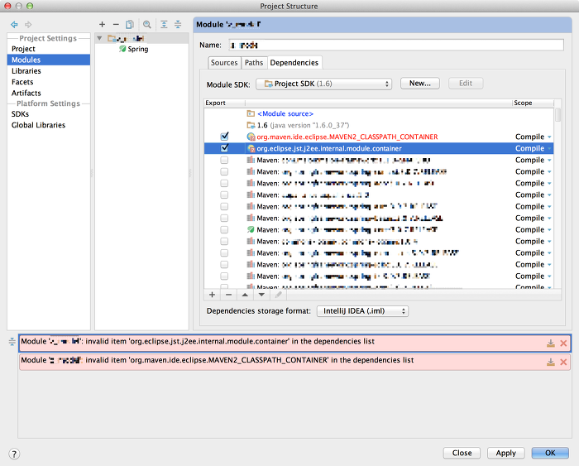Open Artifacts in the sidebar

tap(48, 94)
